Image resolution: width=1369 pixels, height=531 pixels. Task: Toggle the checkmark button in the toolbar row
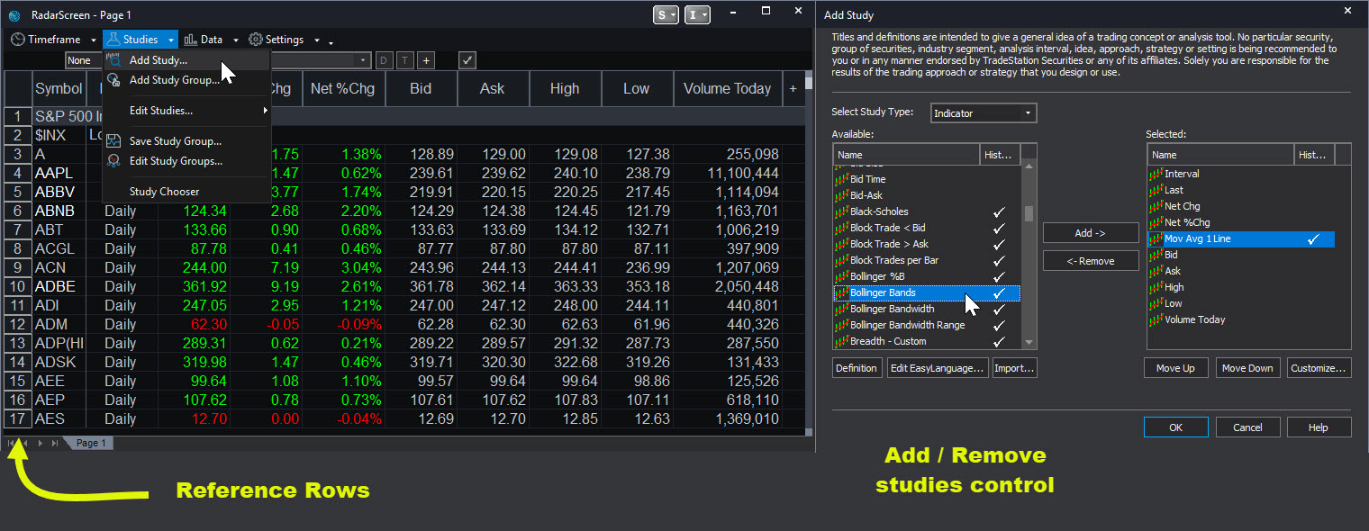[x=467, y=60]
